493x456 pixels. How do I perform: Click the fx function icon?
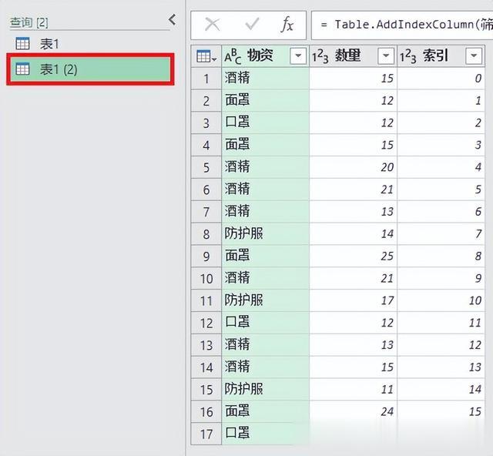(x=287, y=25)
